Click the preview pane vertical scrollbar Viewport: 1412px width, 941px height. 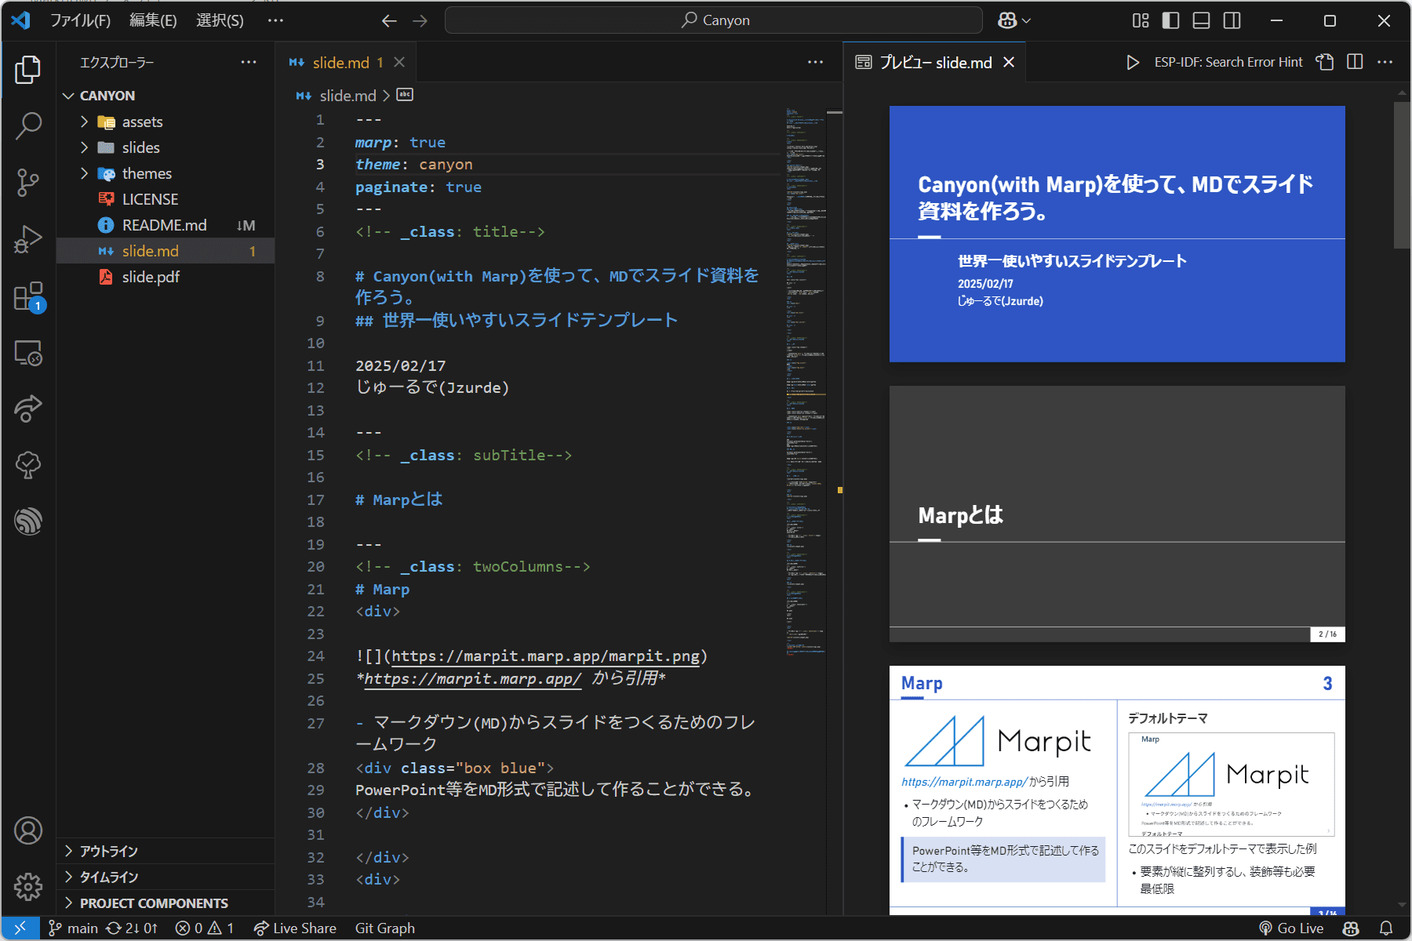coord(1402,176)
